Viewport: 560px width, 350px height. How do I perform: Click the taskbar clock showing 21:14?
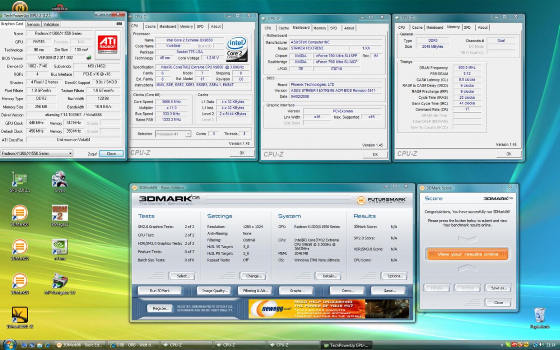pos(551,345)
